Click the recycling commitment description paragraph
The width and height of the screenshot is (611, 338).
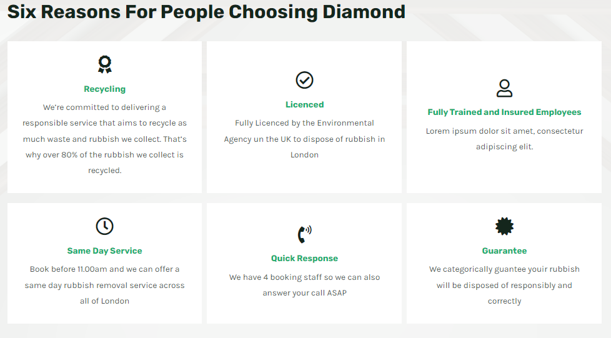104,139
